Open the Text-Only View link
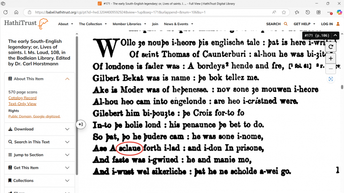 tap(22, 104)
